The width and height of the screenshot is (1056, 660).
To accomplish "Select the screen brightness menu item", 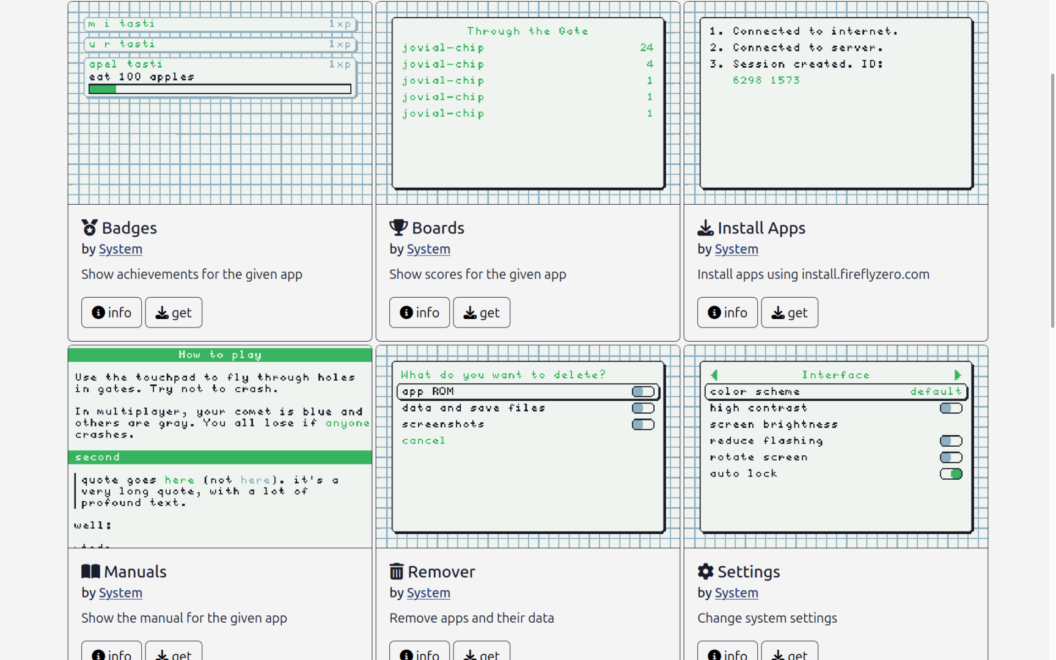I will 774,424.
